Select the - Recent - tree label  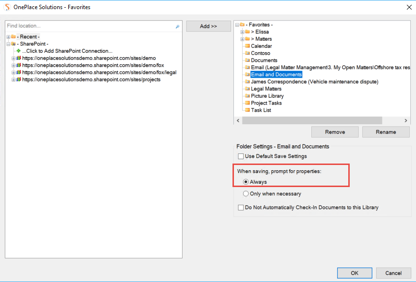[28, 36]
